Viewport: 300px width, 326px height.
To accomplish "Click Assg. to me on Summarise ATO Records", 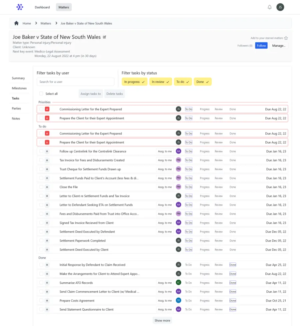I will point(165,283).
